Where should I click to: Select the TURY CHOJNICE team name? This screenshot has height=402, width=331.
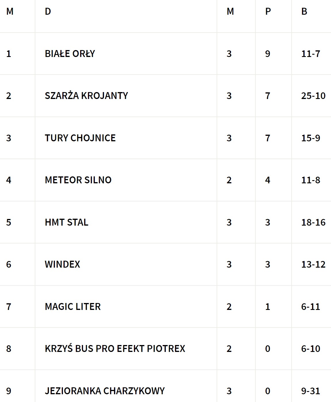80,138
